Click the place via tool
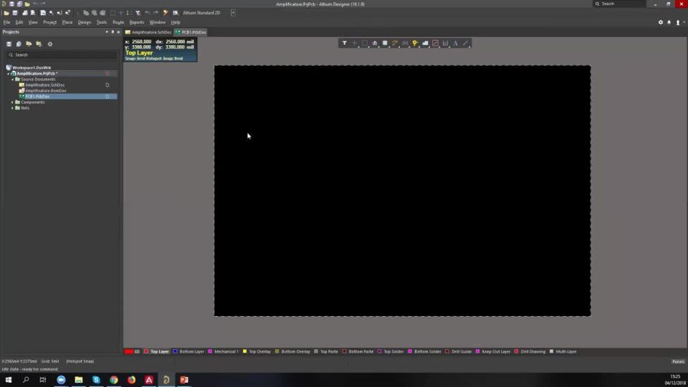This screenshot has height=387, width=688. (x=415, y=43)
